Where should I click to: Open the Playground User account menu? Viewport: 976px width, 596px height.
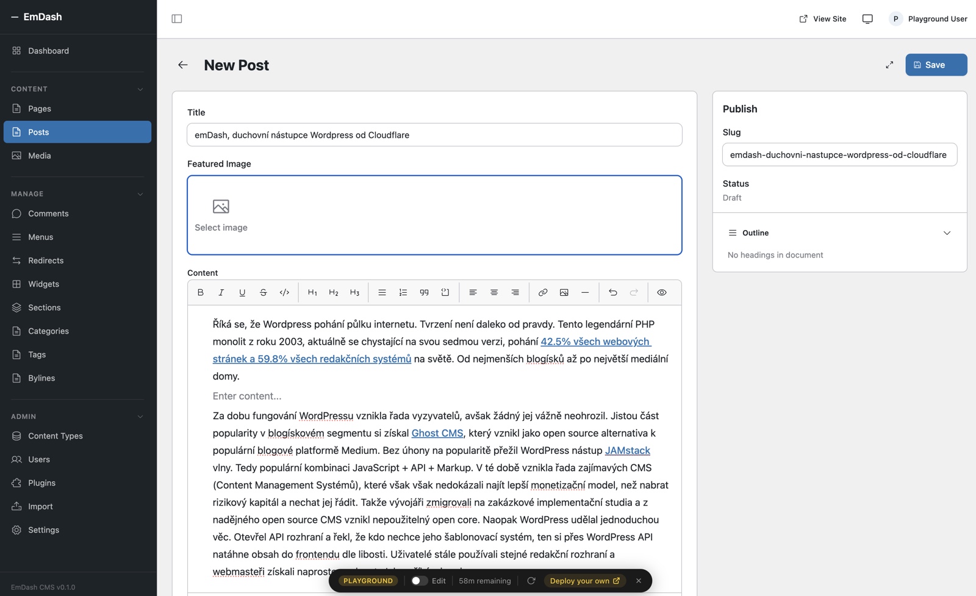coord(928,19)
